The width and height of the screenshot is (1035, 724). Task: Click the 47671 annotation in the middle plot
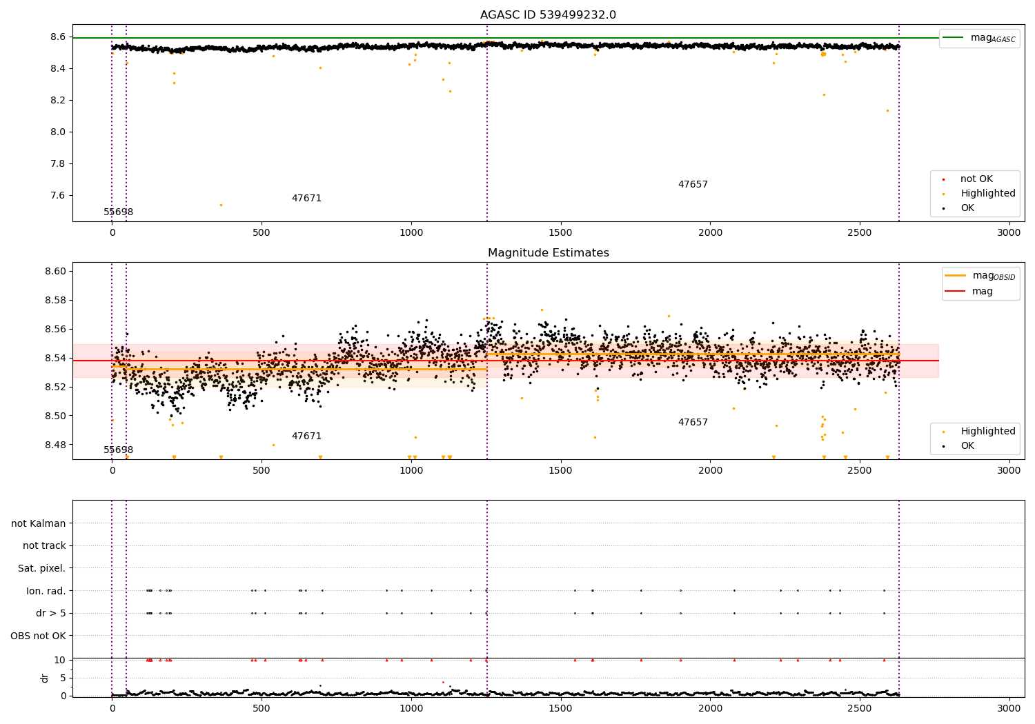click(306, 436)
